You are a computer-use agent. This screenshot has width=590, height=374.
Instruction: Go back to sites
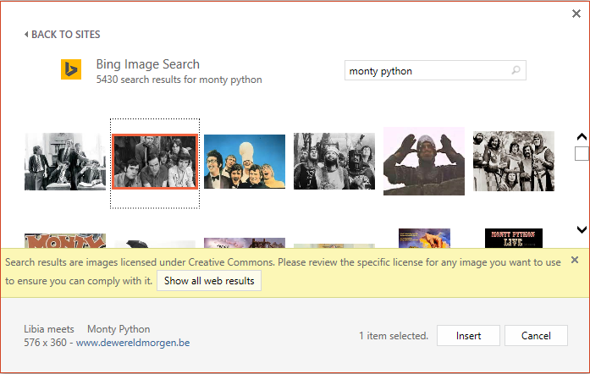point(65,35)
